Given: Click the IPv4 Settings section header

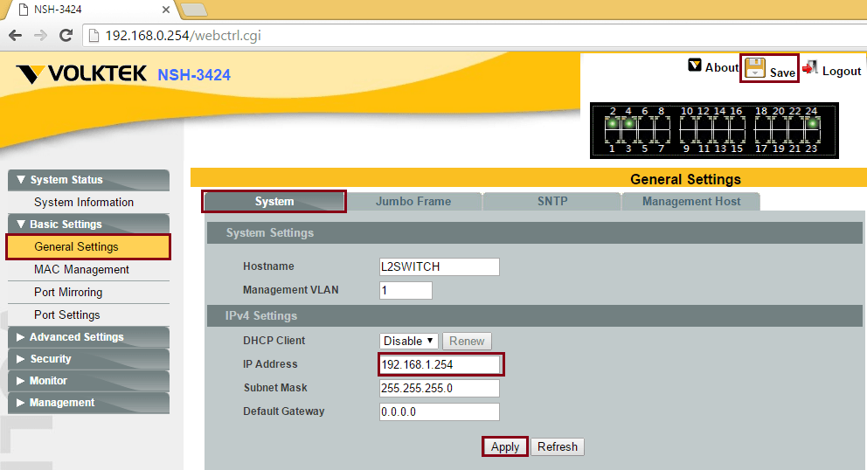Looking at the screenshot, I should pyautogui.click(x=535, y=315).
